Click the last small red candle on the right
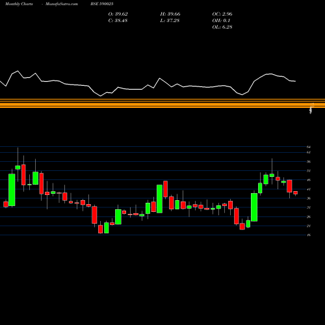This screenshot has width=325, height=325. click(296, 193)
